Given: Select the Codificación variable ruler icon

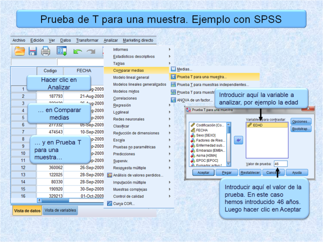Looking at the screenshot, I should pos(193,125).
